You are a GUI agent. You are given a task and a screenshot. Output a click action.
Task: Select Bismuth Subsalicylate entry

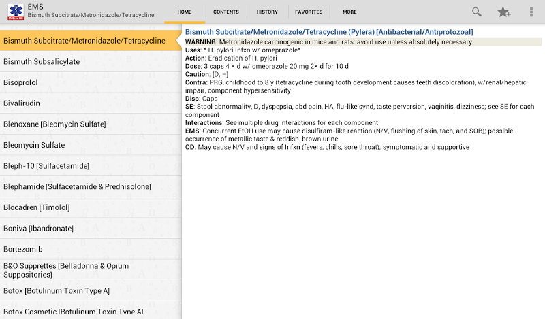pyautogui.click(x=91, y=61)
